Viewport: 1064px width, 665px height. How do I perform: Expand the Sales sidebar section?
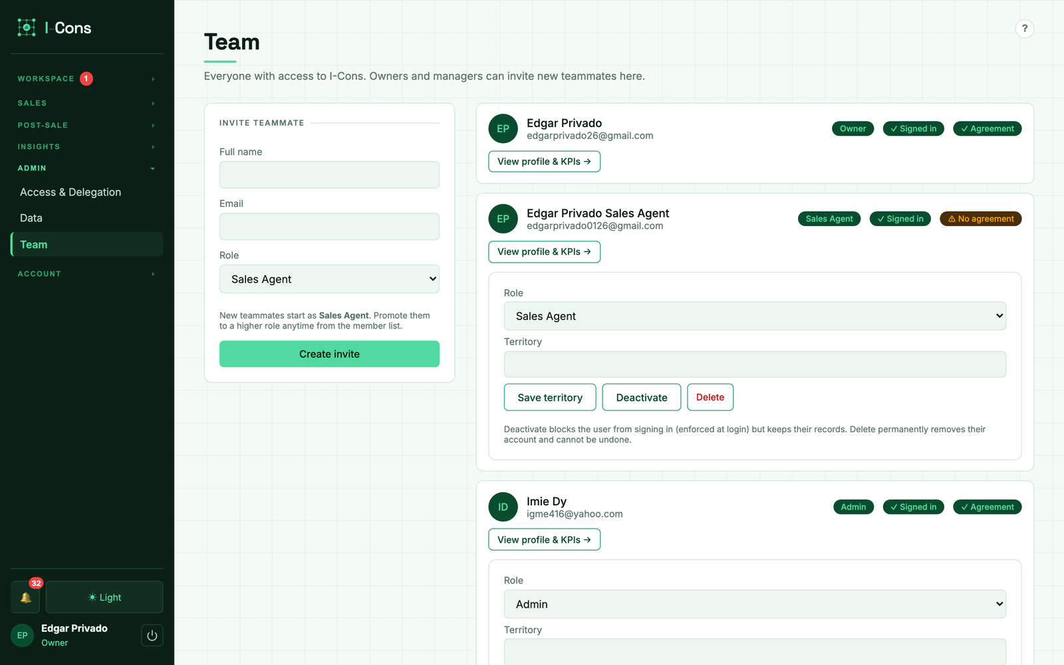click(x=86, y=103)
